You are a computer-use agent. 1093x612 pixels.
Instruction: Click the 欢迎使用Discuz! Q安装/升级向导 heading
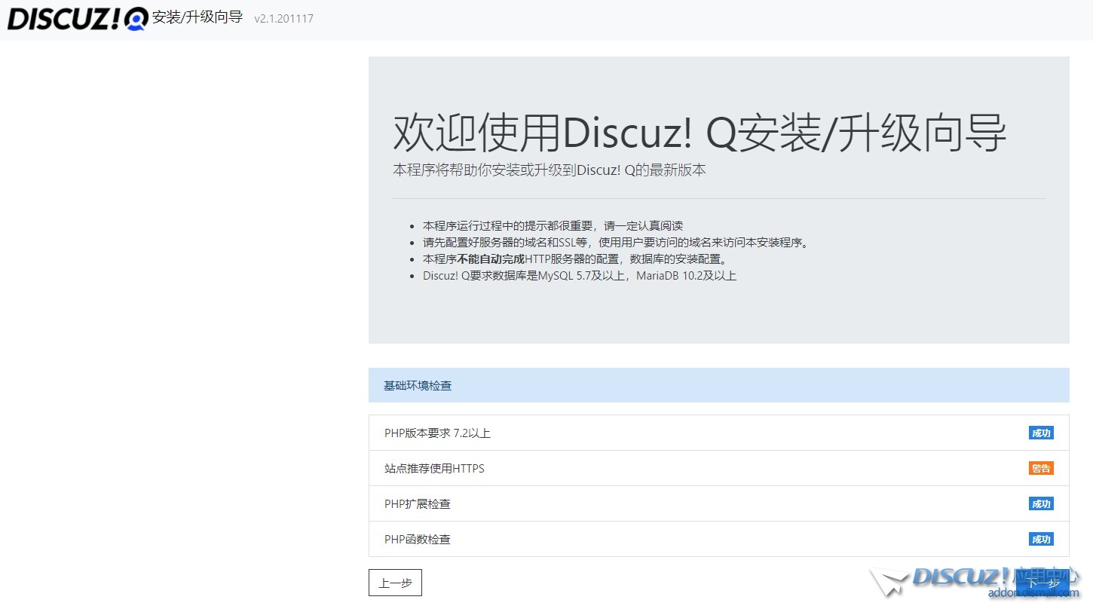click(699, 133)
